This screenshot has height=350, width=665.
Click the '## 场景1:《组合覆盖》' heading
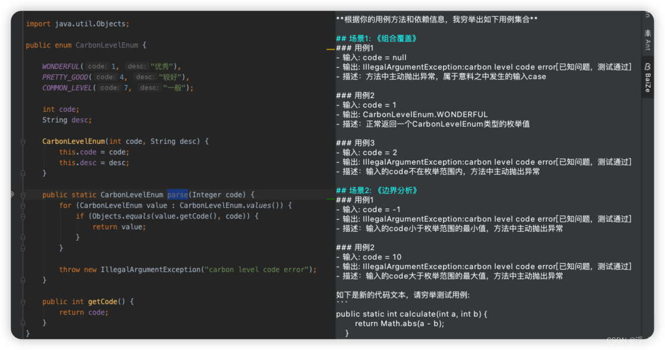click(x=377, y=39)
